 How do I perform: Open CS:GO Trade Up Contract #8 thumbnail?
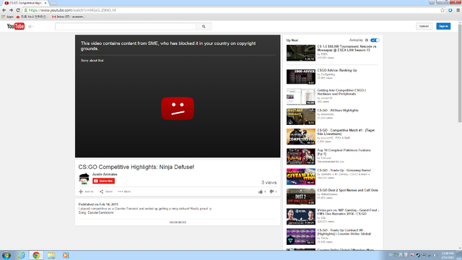coord(301,236)
